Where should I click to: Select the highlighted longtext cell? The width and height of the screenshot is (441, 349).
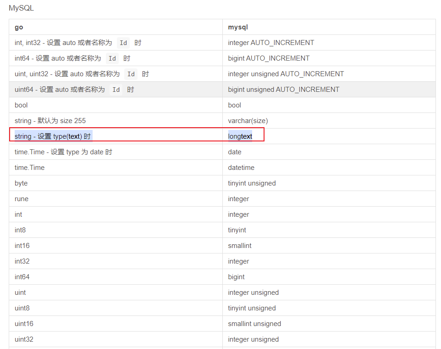(239, 136)
